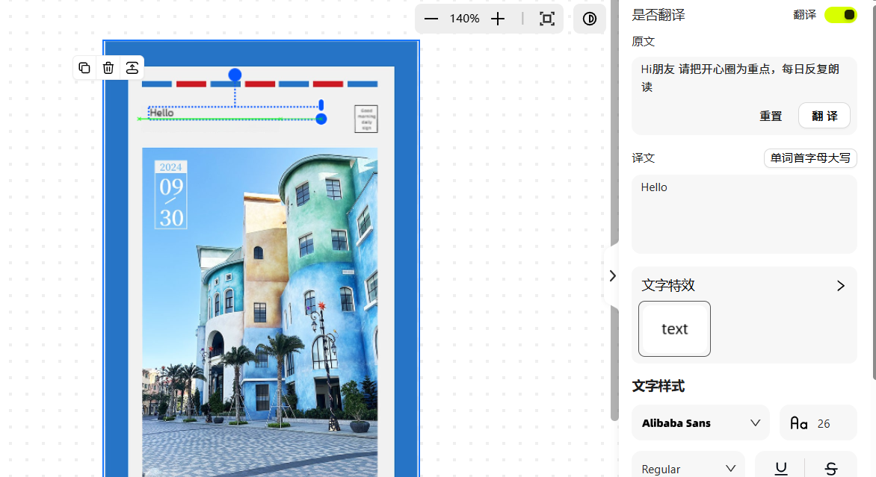Click the duplicate layer icon
Screen dimensions: 876x477
84,68
